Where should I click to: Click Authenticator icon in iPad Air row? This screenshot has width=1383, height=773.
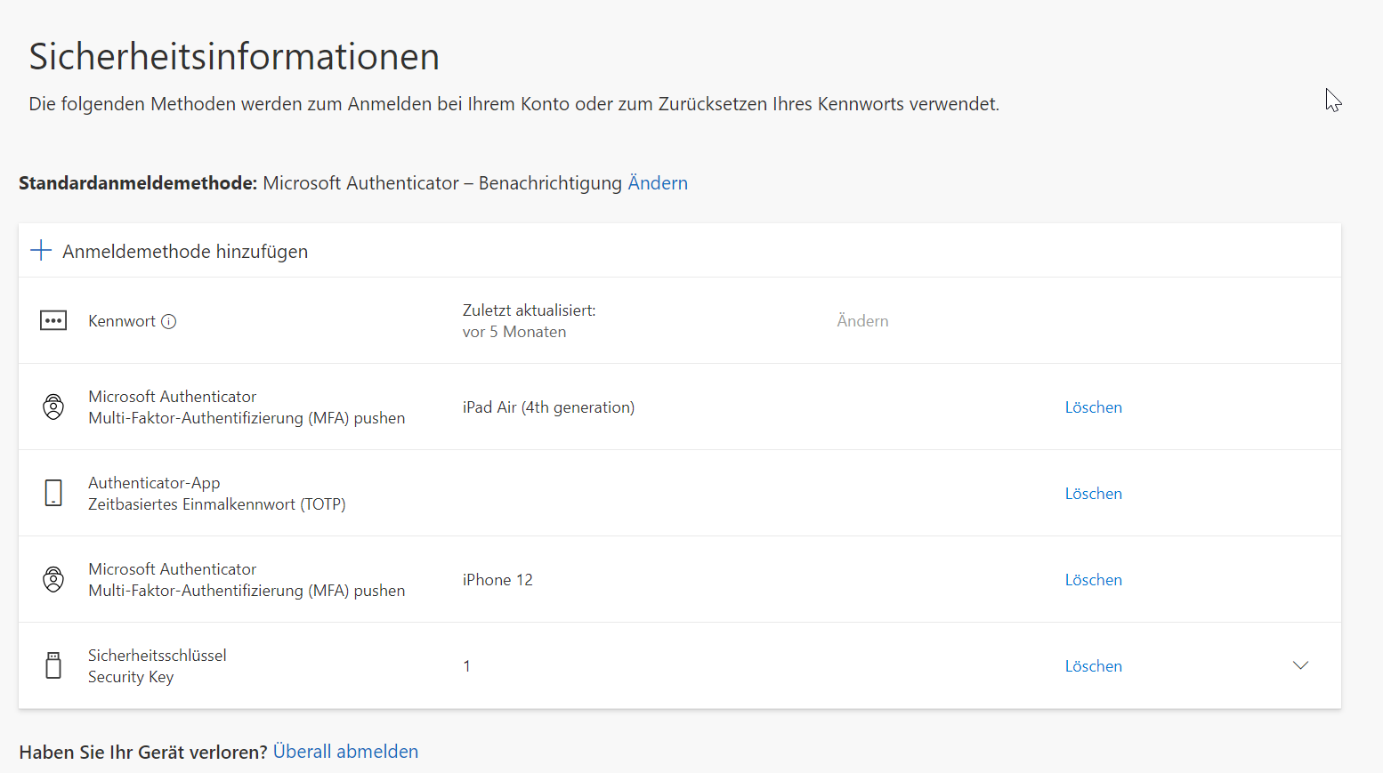(x=53, y=407)
